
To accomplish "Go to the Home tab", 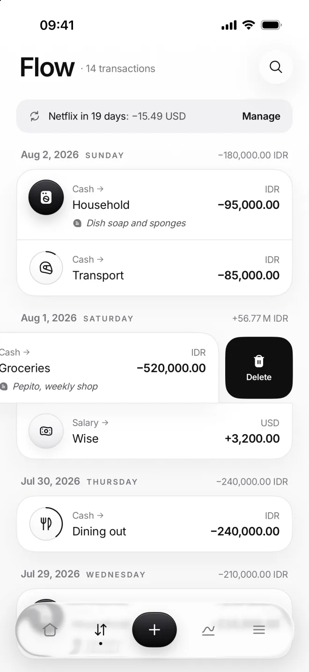I will [50, 630].
